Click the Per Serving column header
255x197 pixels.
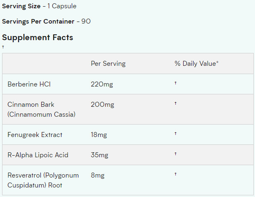click(x=108, y=64)
